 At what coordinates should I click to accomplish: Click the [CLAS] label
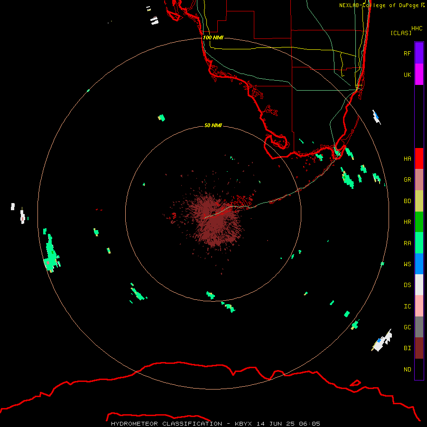401,33
